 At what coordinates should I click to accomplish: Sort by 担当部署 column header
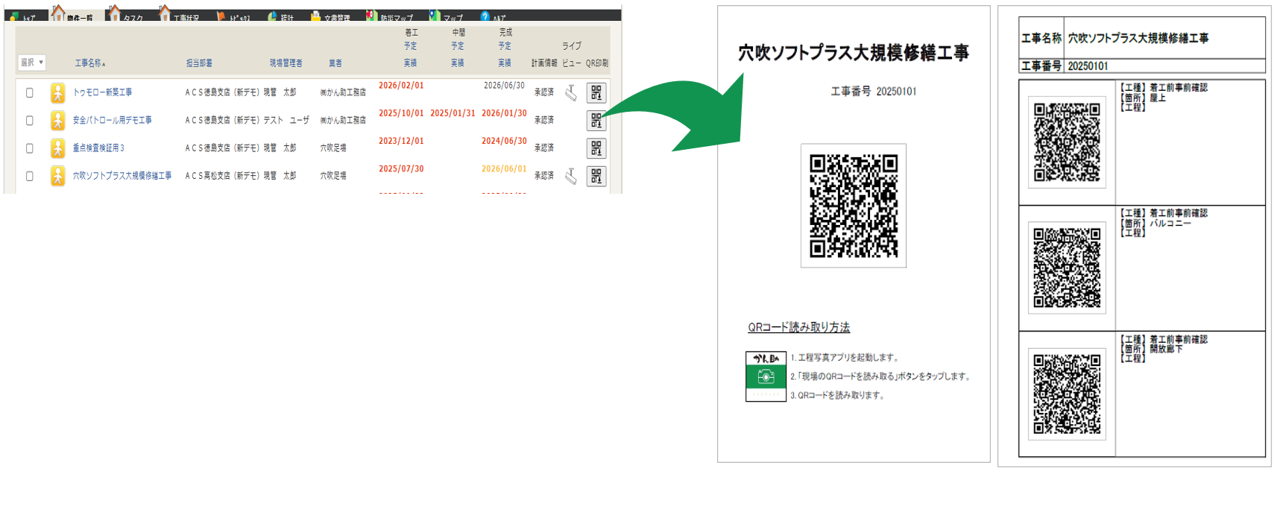(x=199, y=63)
